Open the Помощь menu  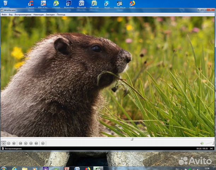pyautogui.click(x=61, y=15)
